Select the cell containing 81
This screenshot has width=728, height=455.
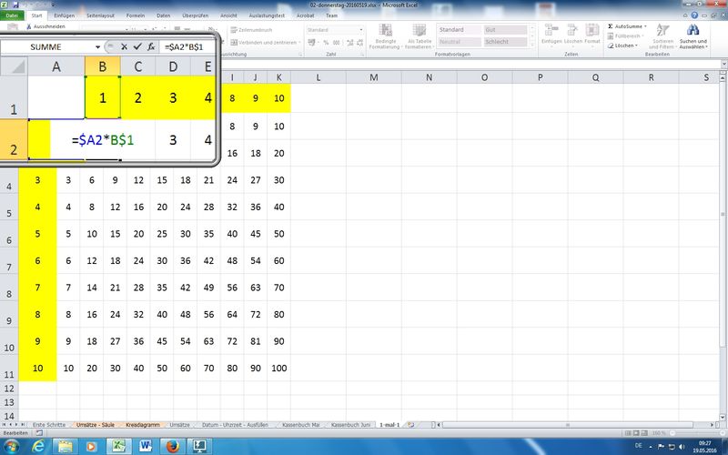click(x=256, y=341)
